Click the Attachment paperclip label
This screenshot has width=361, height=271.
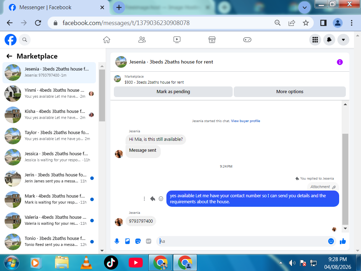coord(323,187)
